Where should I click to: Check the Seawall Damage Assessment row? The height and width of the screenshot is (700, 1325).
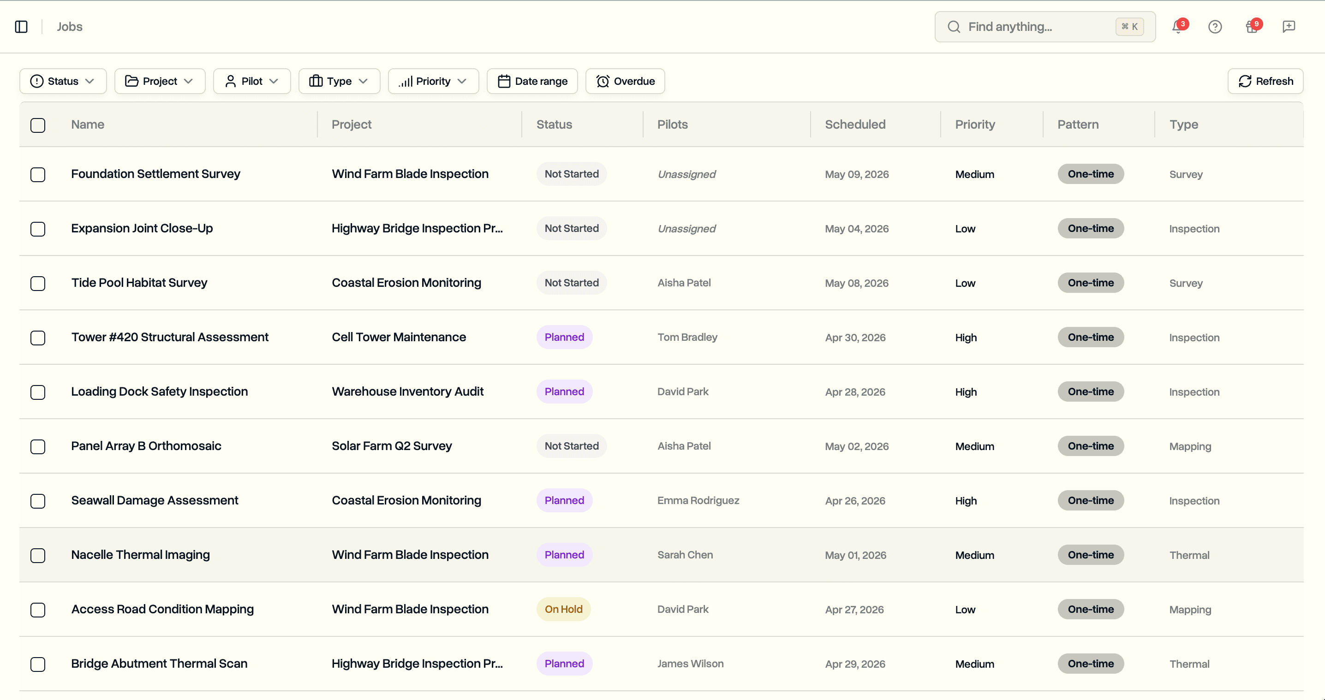[x=37, y=501]
